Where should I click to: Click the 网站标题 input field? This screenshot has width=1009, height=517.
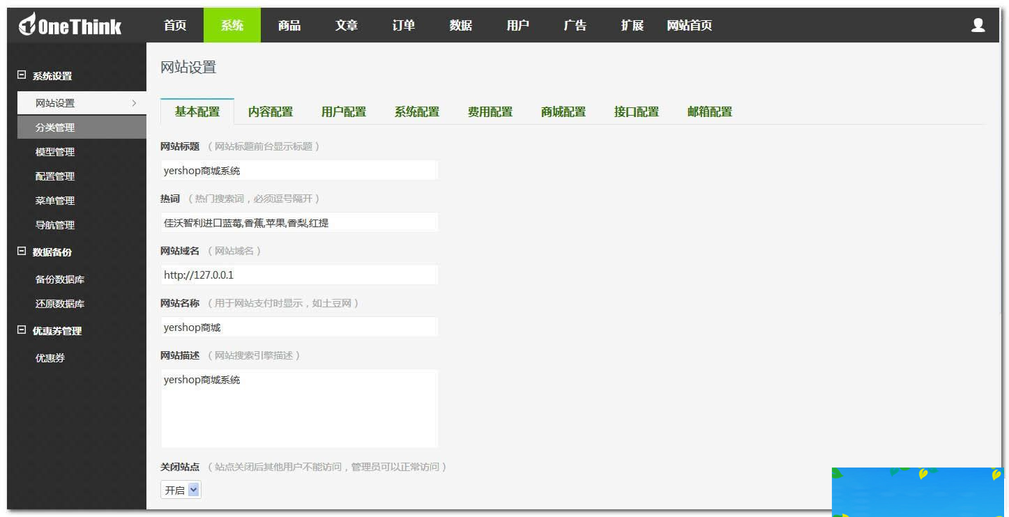(299, 169)
